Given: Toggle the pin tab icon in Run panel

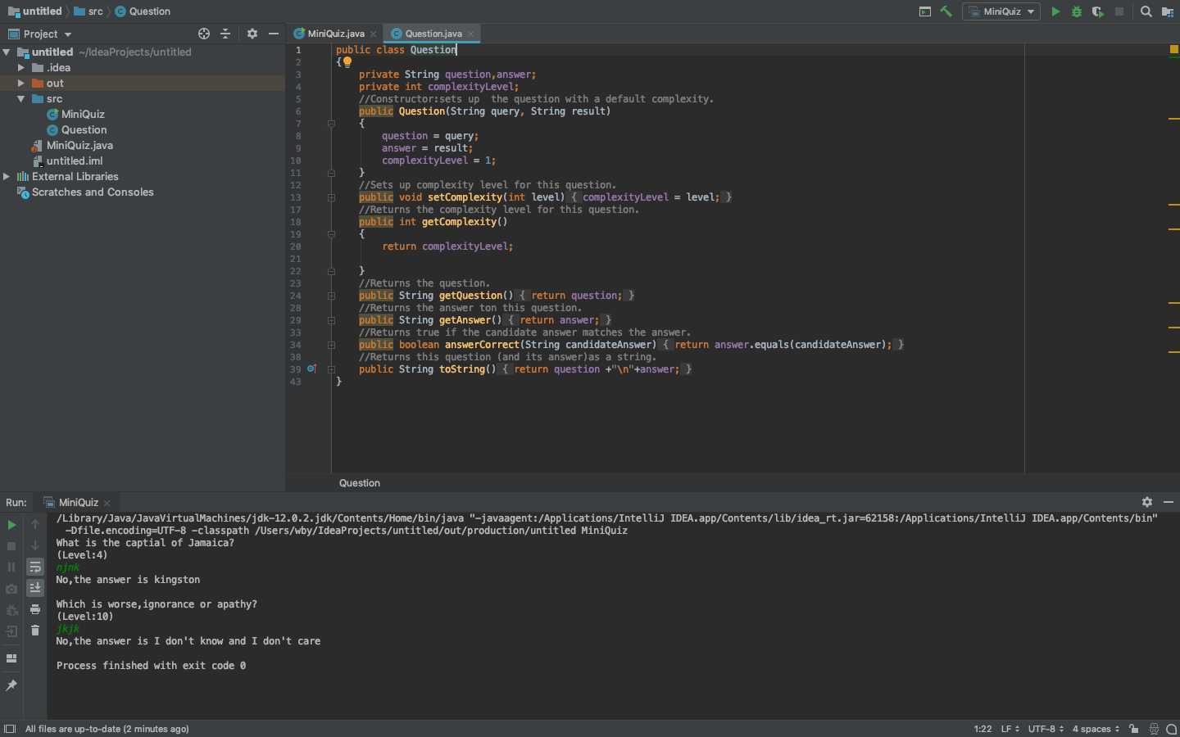Looking at the screenshot, I should click(11, 685).
